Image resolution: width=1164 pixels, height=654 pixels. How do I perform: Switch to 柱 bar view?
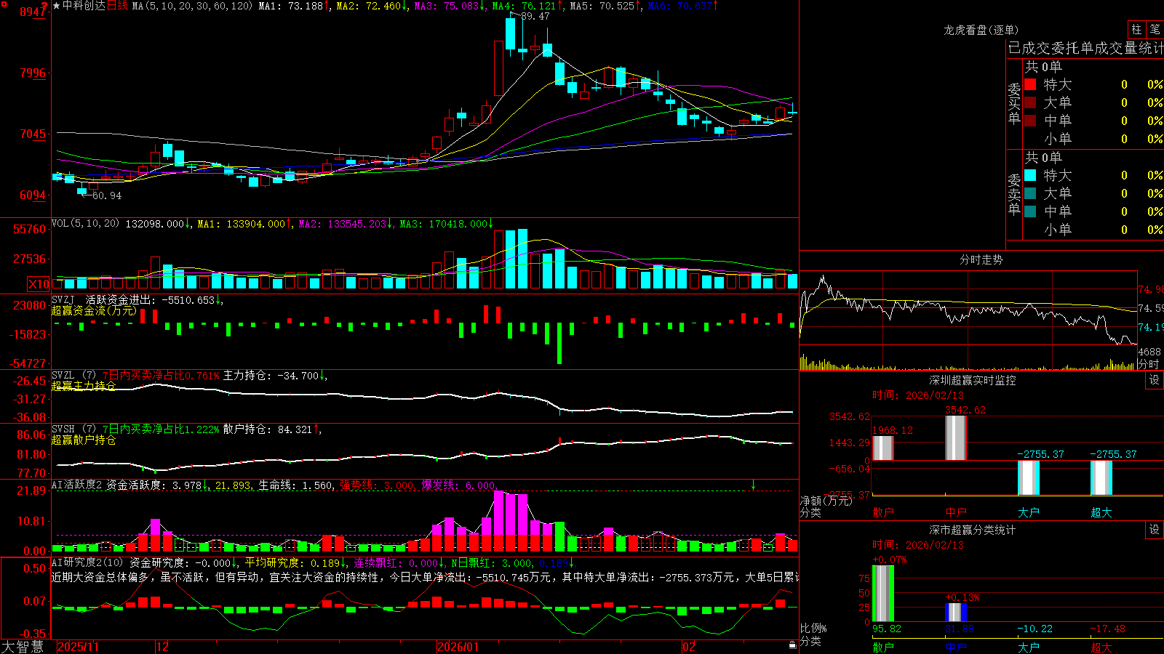pyautogui.click(x=1136, y=30)
